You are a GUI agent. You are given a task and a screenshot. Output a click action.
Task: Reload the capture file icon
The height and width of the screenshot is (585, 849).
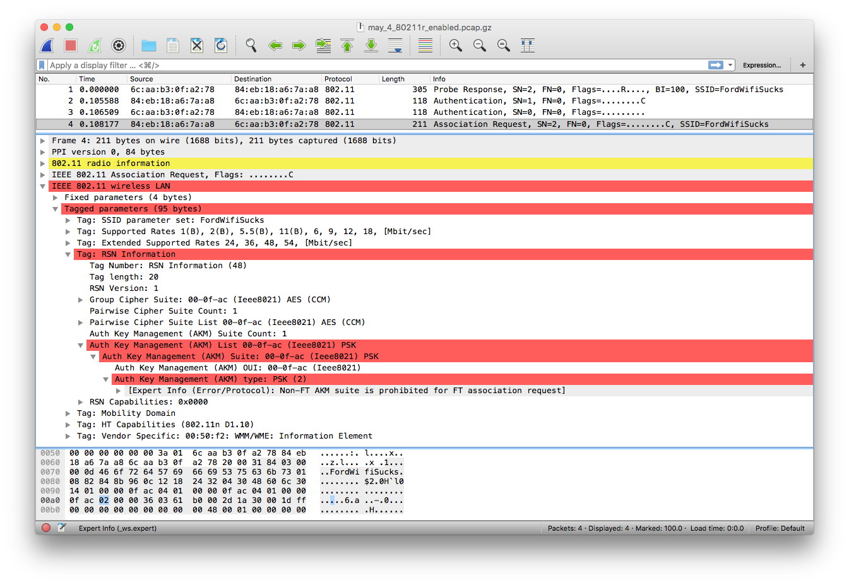tap(221, 45)
